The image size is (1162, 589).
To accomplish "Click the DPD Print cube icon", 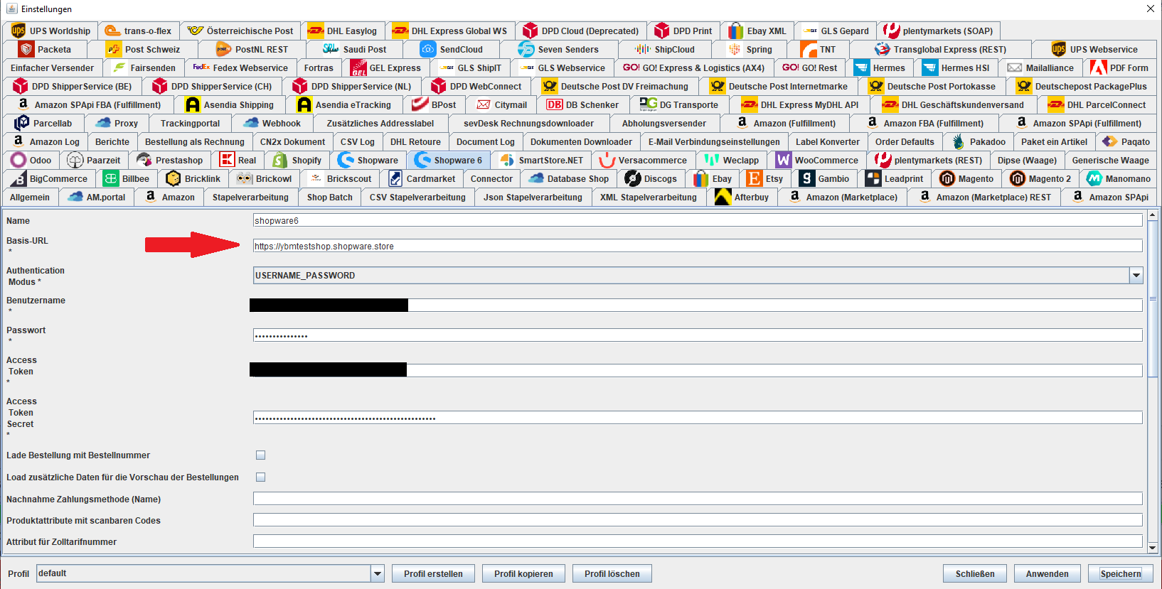I will [x=662, y=31].
